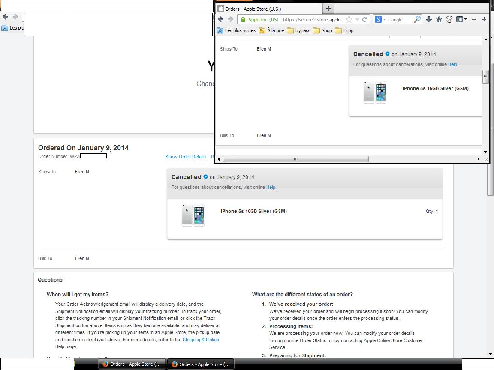The width and height of the screenshot is (494, 370).
Task: Go forward in the front Firefox window
Action: click(231, 19)
